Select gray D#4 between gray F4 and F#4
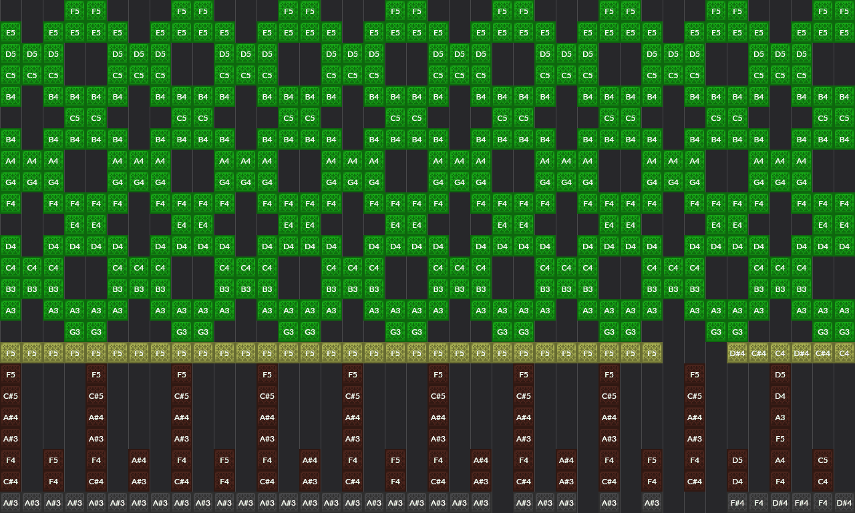 coord(780,503)
